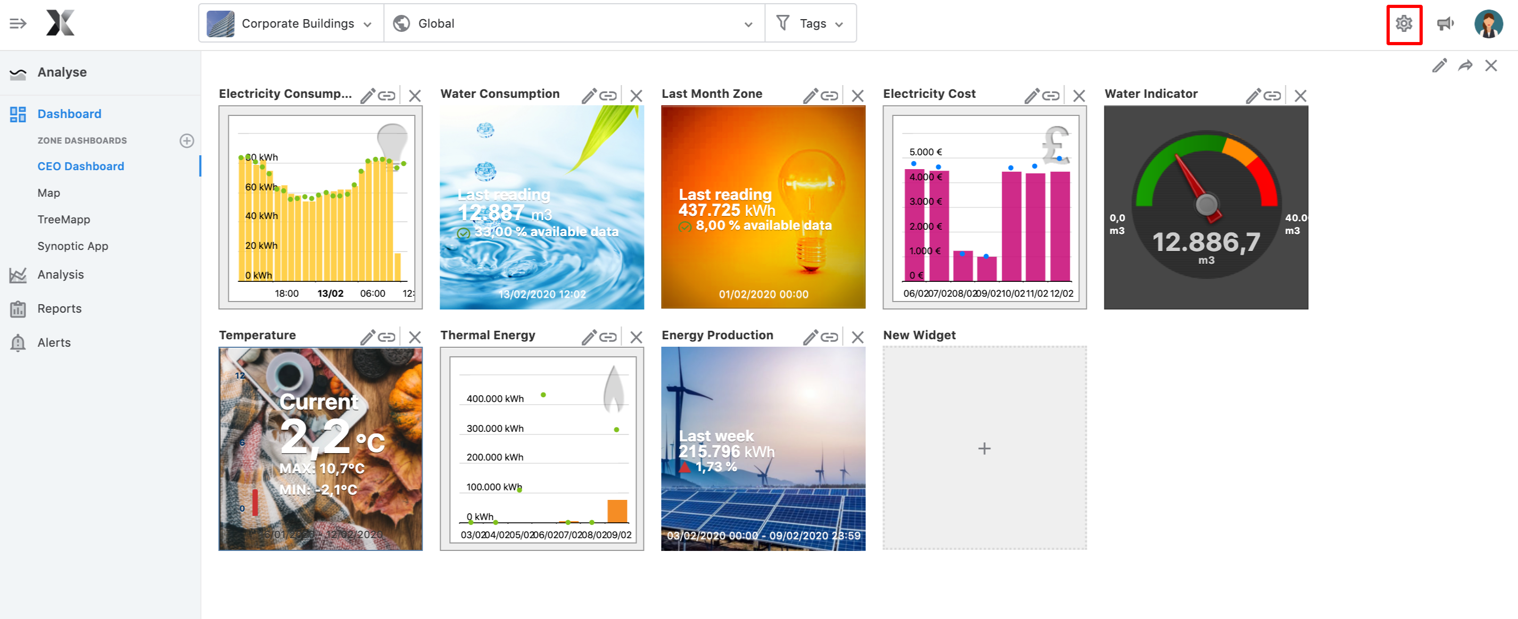Expand the Global zone selector
The height and width of the screenshot is (619, 1518).
[x=748, y=23]
